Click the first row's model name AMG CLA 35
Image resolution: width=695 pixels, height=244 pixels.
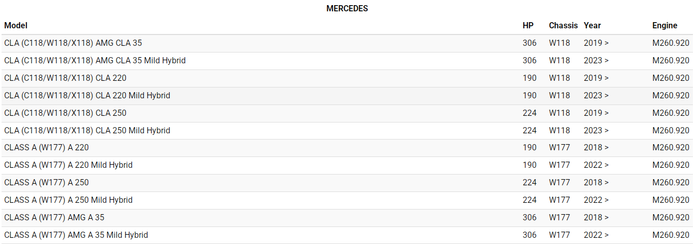(x=73, y=43)
